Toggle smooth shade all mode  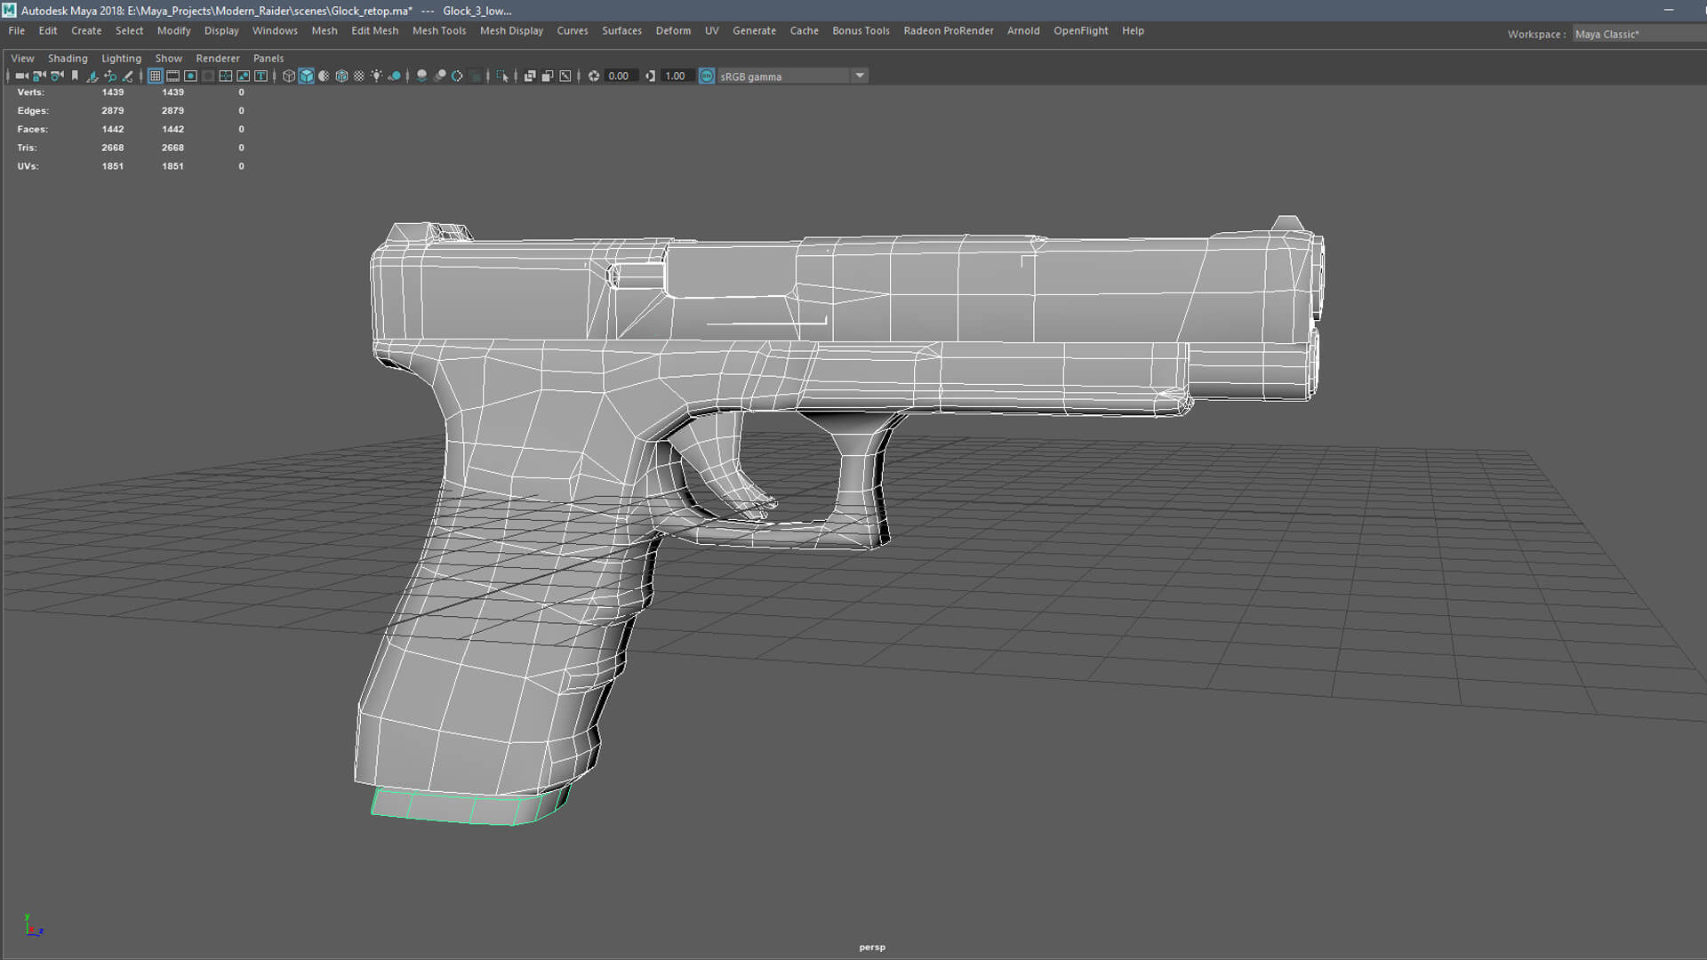(307, 76)
